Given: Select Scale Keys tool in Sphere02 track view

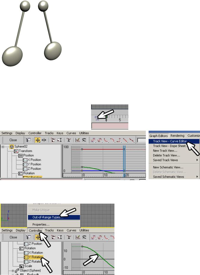Looking at the screenshot, I should click(x=53, y=140).
